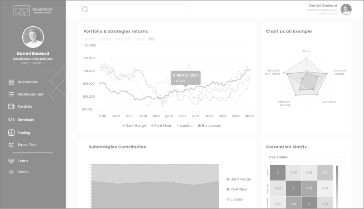Image resolution: width=364 pixels, height=209 pixels.
Task: Click the Stress Test wave icon
Action: (11, 145)
